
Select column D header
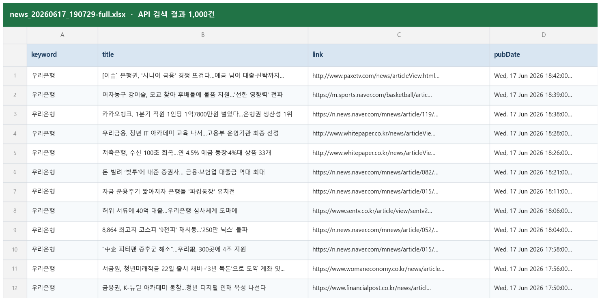tap(544, 35)
